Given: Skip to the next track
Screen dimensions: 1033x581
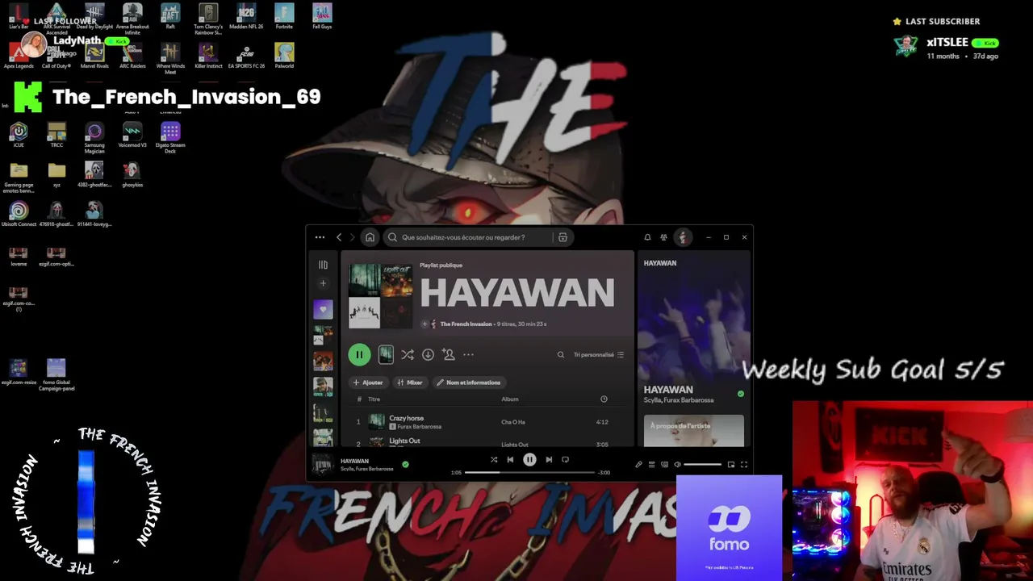Looking at the screenshot, I should click(x=549, y=460).
